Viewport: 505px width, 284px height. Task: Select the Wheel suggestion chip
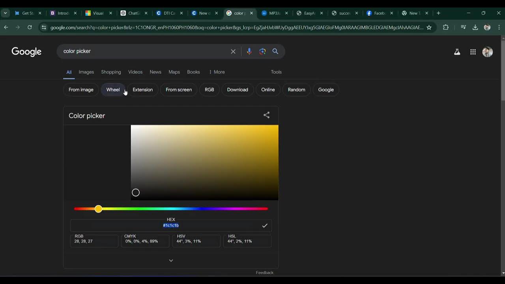[x=113, y=90]
